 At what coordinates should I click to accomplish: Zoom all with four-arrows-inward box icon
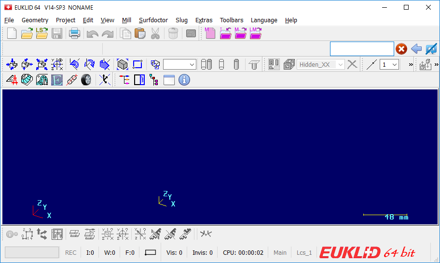point(42,64)
